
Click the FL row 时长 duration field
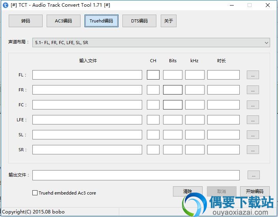click(x=224, y=75)
